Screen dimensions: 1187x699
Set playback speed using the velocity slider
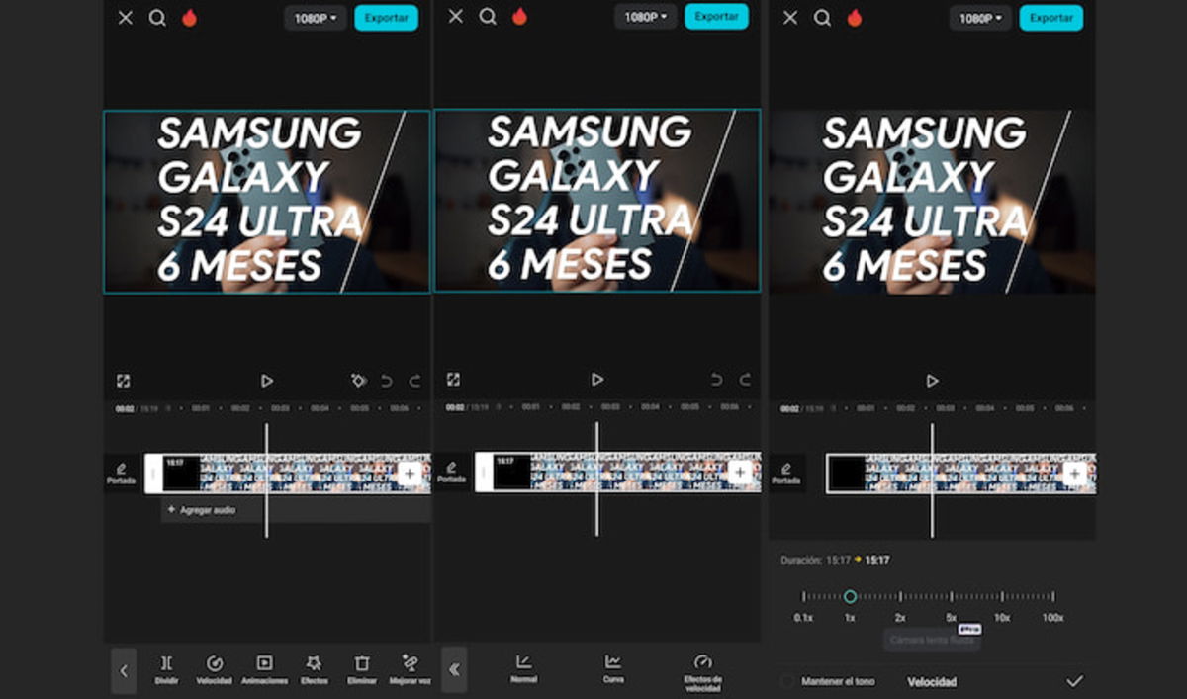click(851, 596)
